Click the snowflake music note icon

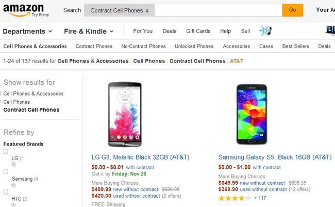[265, 31]
